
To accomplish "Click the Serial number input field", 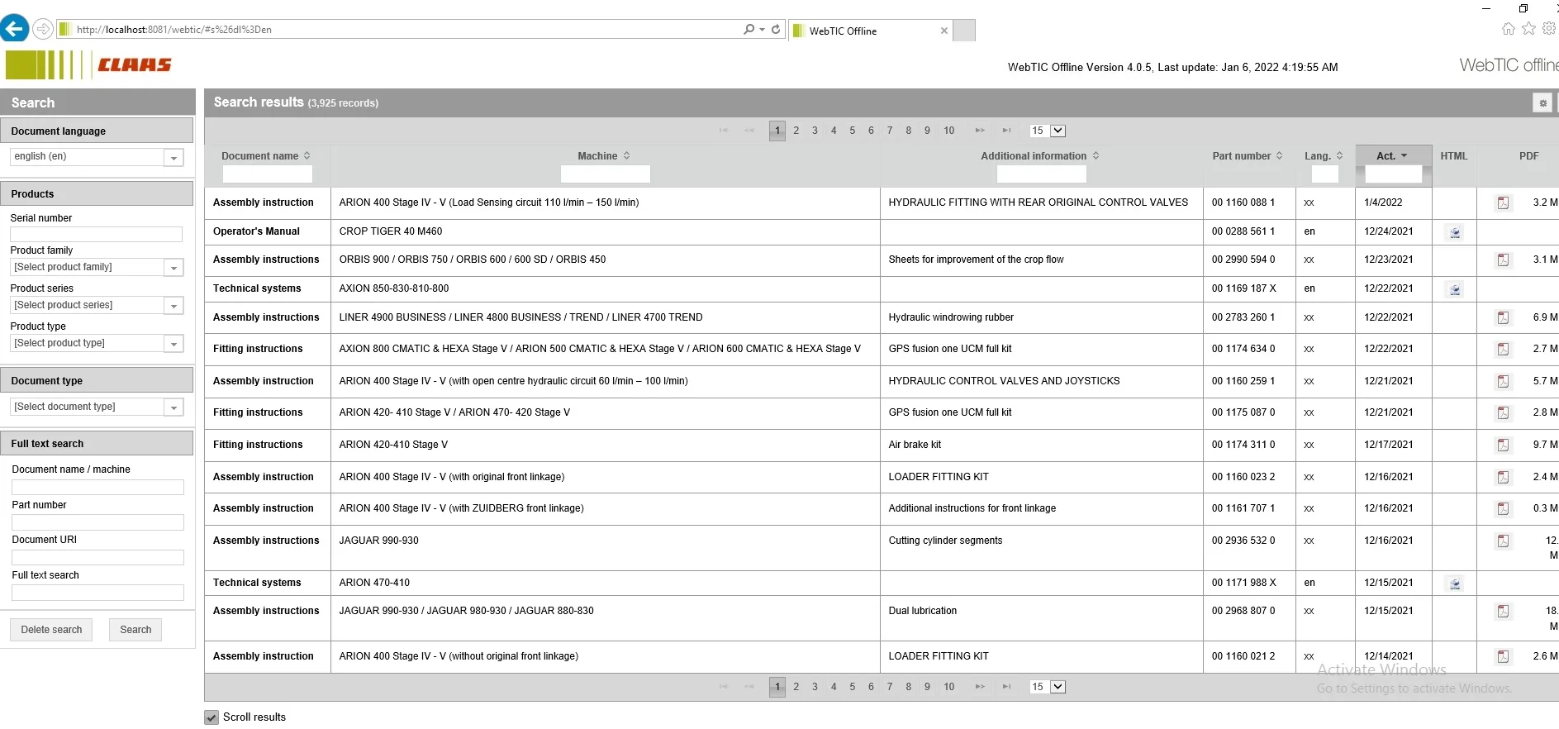I will click(x=96, y=235).
